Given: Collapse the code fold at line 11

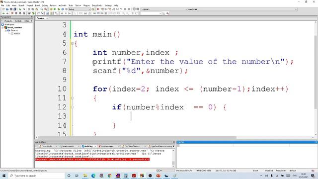Looking at the screenshot, I should pos(72,98).
